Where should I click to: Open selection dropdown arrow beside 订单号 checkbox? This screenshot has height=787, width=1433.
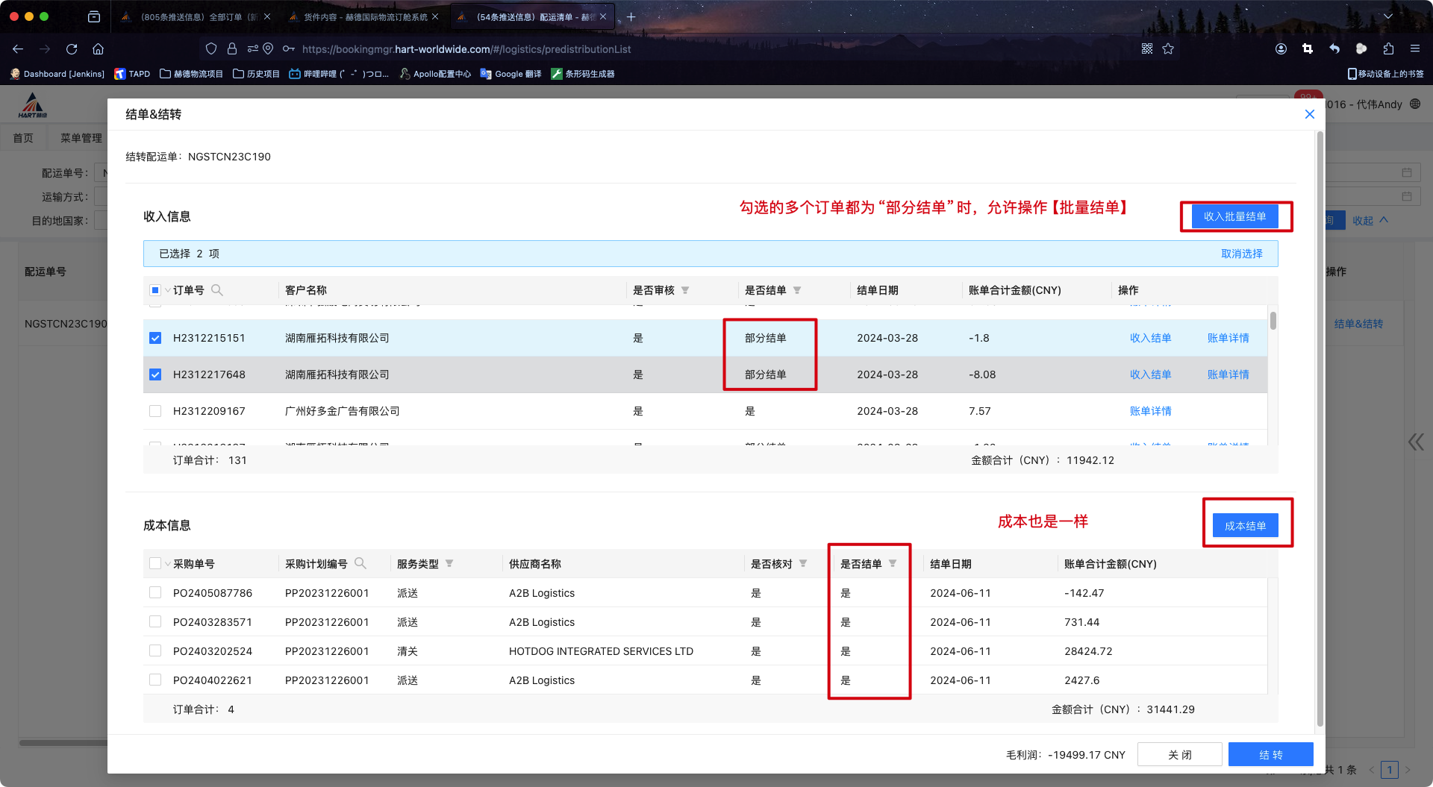coord(167,290)
